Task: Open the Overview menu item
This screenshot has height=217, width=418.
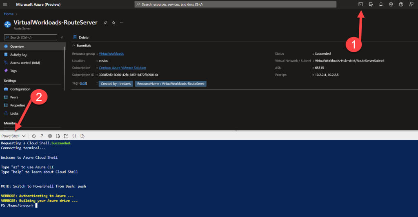Action: (33, 46)
